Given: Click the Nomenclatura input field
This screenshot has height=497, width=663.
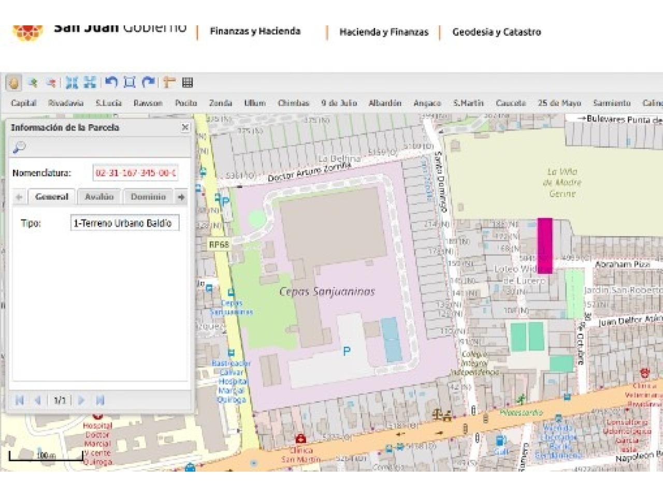Looking at the screenshot, I should [x=135, y=173].
